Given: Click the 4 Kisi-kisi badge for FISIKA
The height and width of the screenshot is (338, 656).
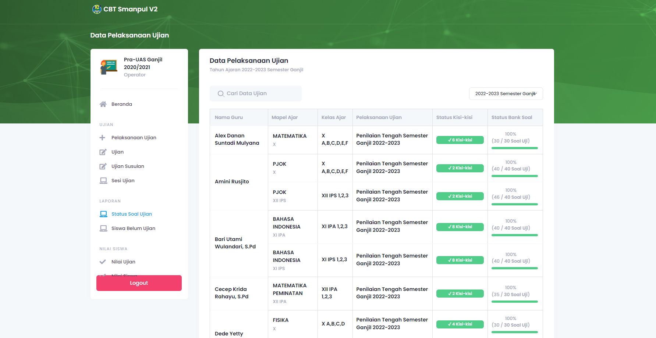Looking at the screenshot, I should (460, 324).
